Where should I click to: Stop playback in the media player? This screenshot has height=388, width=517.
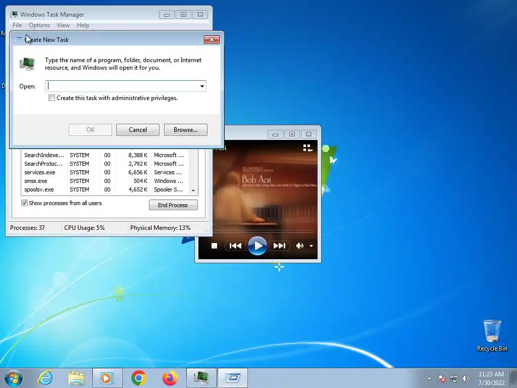pos(214,246)
